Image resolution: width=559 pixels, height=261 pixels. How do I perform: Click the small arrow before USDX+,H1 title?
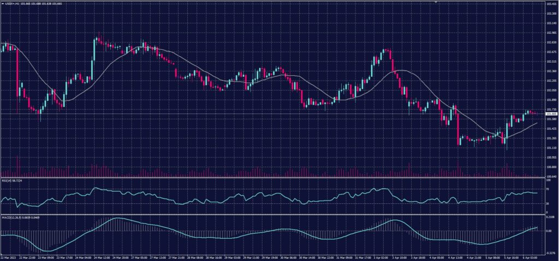2,3
